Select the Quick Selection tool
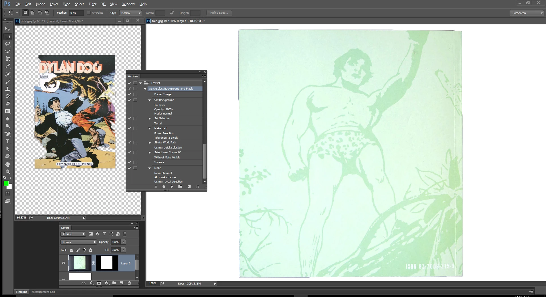This screenshot has height=297, width=546. pyautogui.click(x=8, y=51)
